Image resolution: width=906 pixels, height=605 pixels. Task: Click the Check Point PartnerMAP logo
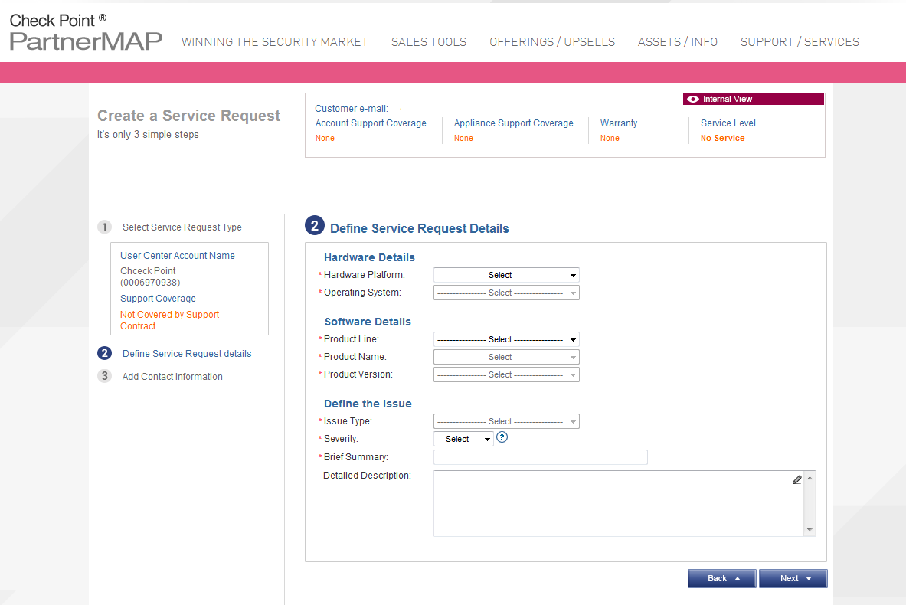point(84,33)
